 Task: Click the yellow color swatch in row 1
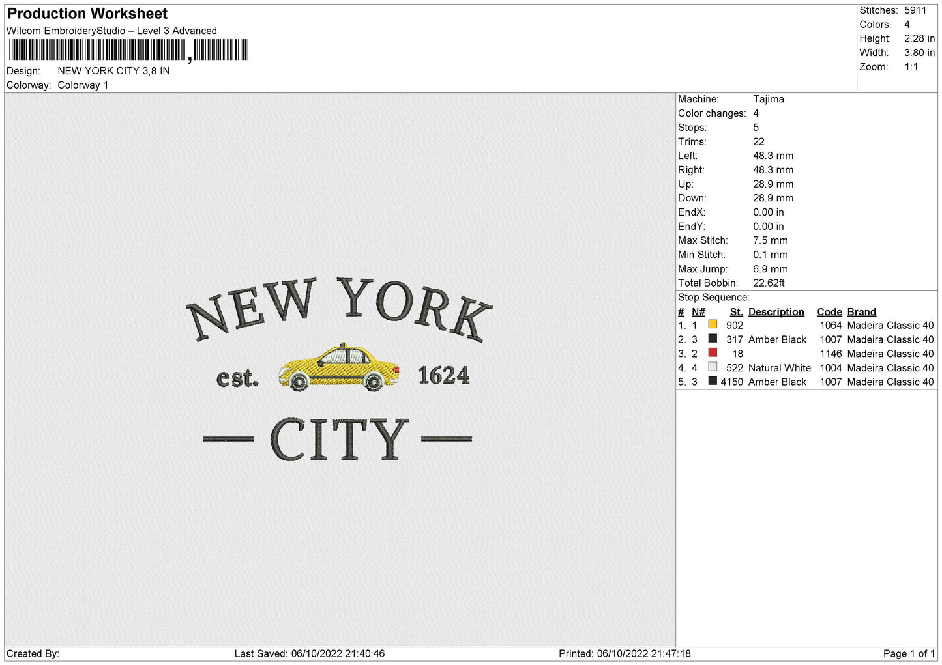coord(713,324)
